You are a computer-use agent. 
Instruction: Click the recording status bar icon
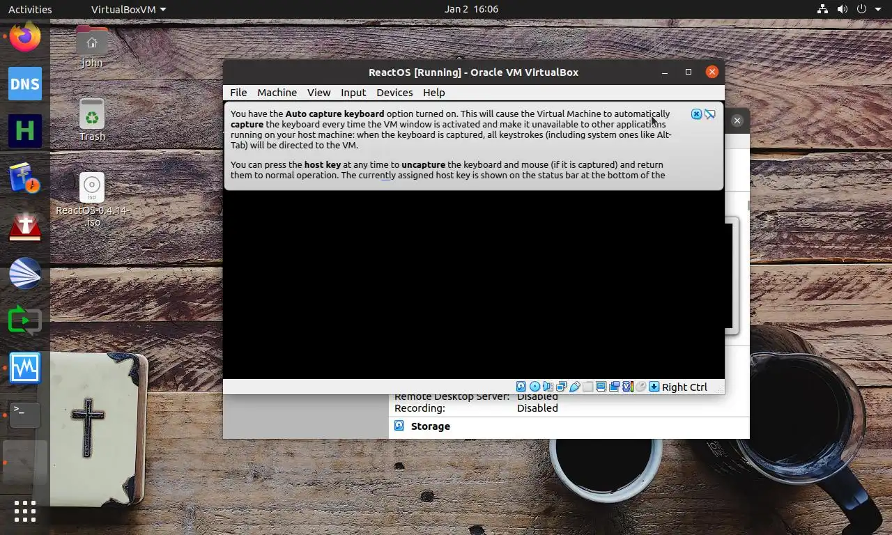[x=614, y=387]
